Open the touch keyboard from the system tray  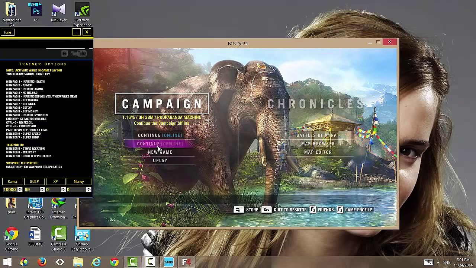[x=428, y=262]
